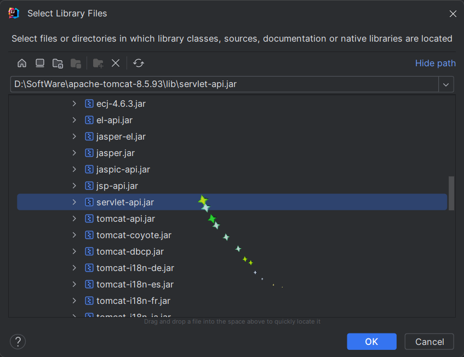Select the el-api.jar archive icon
Viewport: 464px width, 357px height.
coord(89,120)
